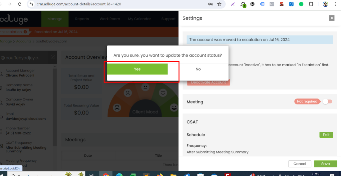Open the Reports menu
Image resolution: width=341 pixels, height=176 pixels.
pyautogui.click(x=82, y=19)
